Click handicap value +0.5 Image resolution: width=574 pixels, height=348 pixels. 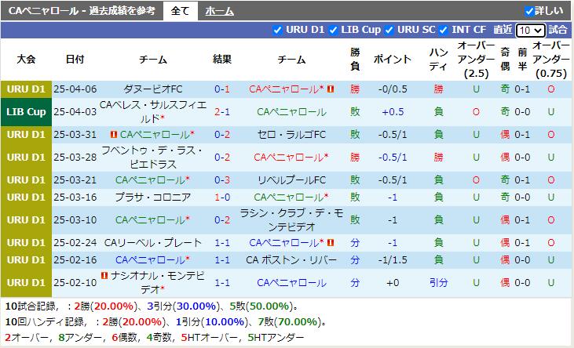pyautogui.click(x=393, y=112)
